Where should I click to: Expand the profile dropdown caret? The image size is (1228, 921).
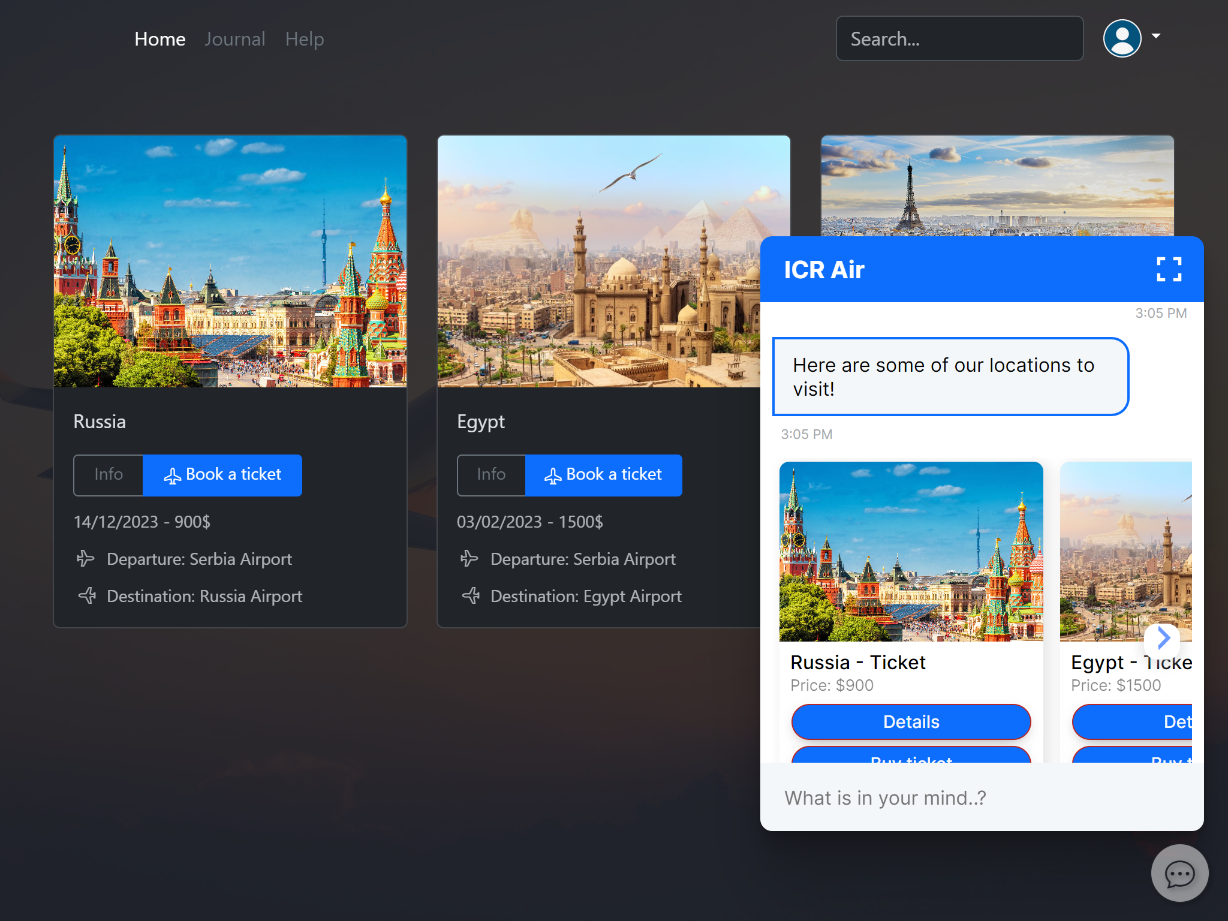pyautogui.click(x=1156, y=36)
